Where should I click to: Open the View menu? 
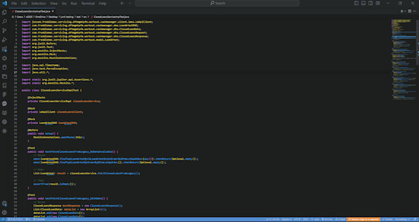point(54,4)
